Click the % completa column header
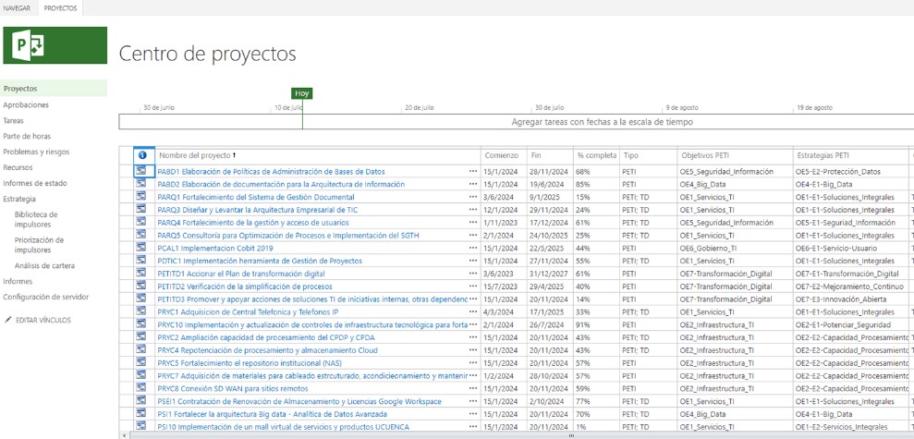This screenshot has width=914, height=439. 595,155
